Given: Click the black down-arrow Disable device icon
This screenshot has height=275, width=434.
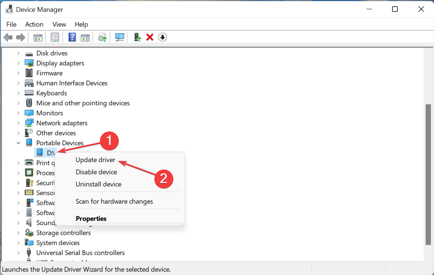Looking at the screenshot, I should pyautogui.click(x=162, y=37).
